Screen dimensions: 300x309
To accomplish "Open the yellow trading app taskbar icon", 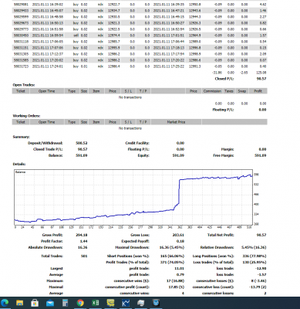I will (x=110, y=303).
